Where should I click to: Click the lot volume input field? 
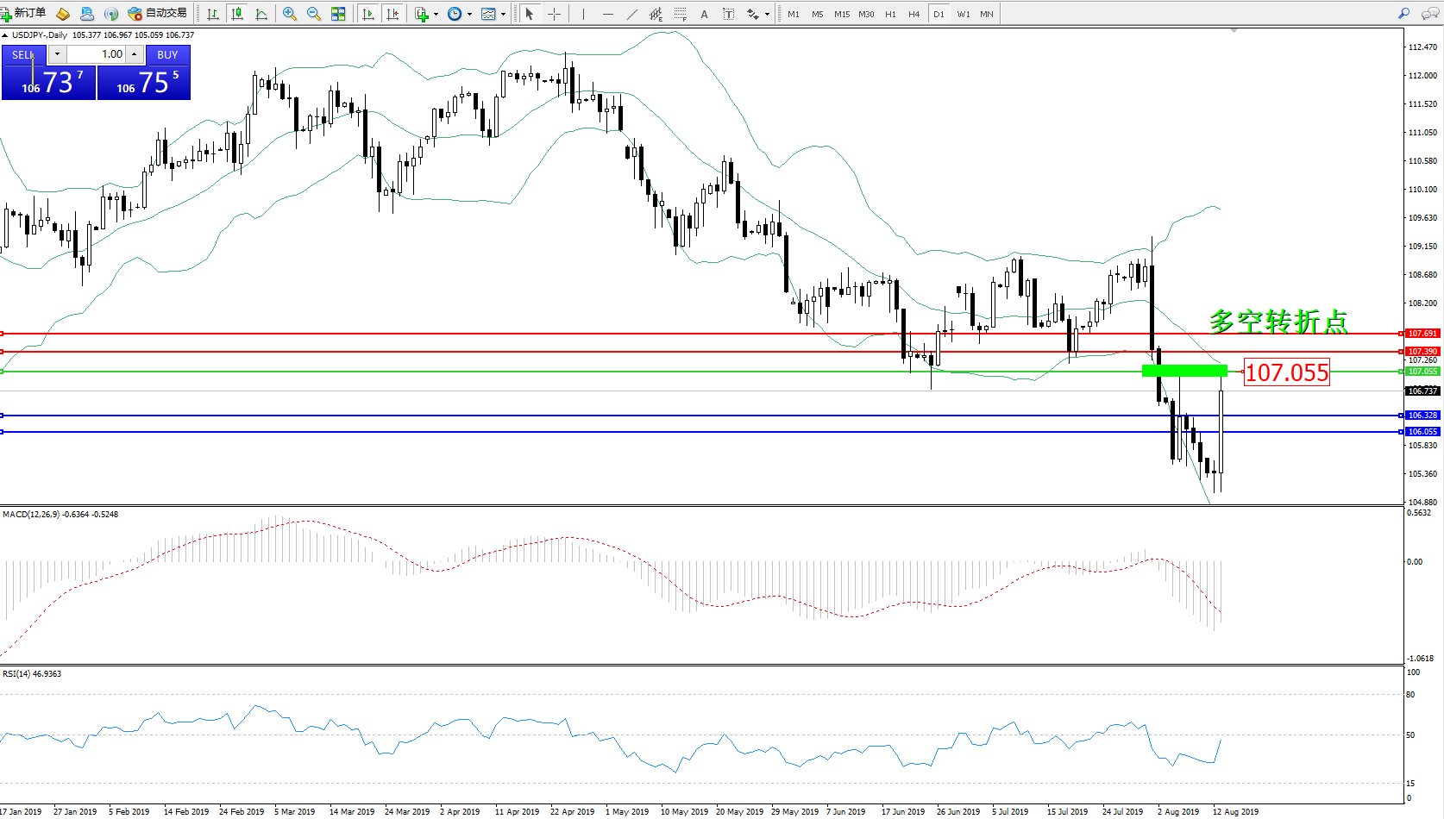pyautogui.click(x=97, y=54)
